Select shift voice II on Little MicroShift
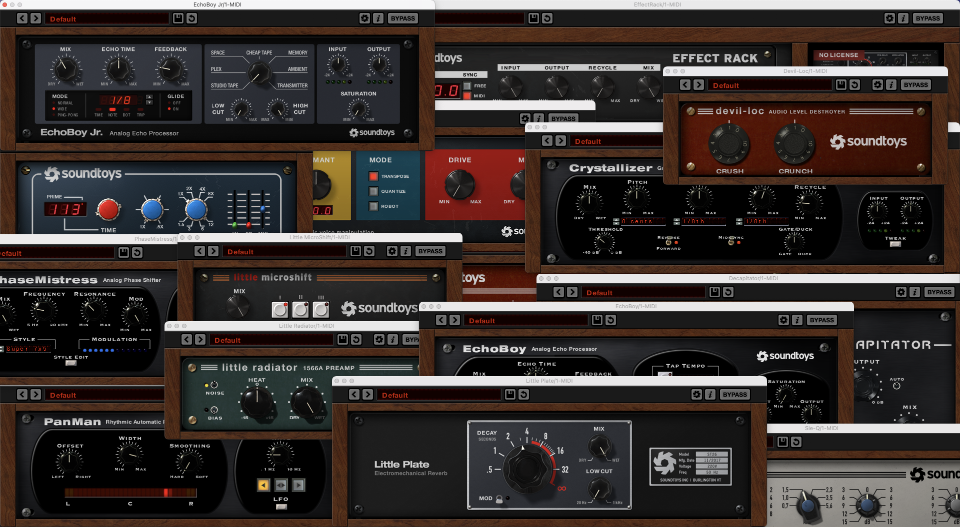This screenshot has height=527, width=960. coord(300,310)
